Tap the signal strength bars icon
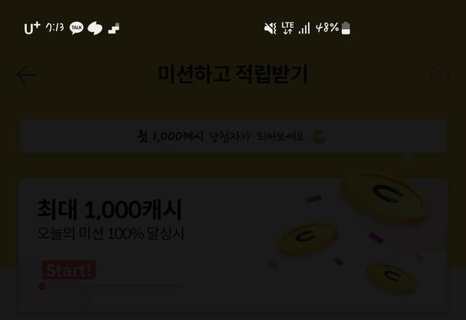The width and height of the screenshot is (466, 320). 304,28
